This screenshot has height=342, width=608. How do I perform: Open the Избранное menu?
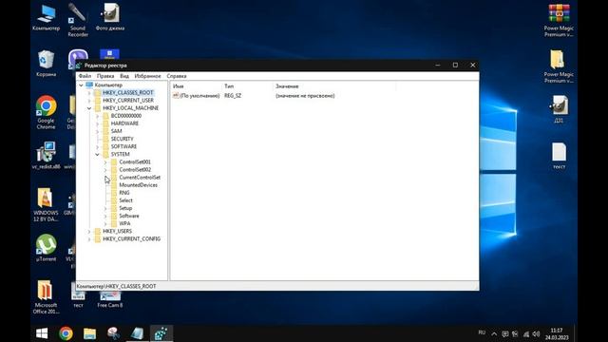[x=147, y=76]
